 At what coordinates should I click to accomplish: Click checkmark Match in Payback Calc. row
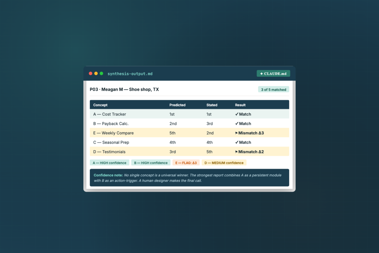click(x=243, y=124)
